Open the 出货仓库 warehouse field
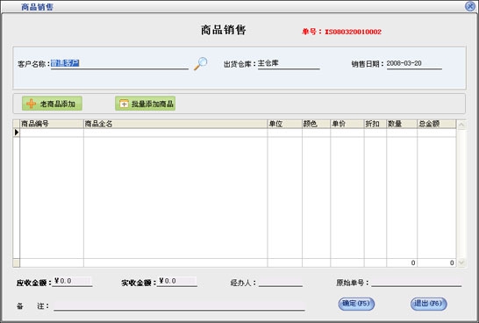479x323 pixels. click(289, 63)
